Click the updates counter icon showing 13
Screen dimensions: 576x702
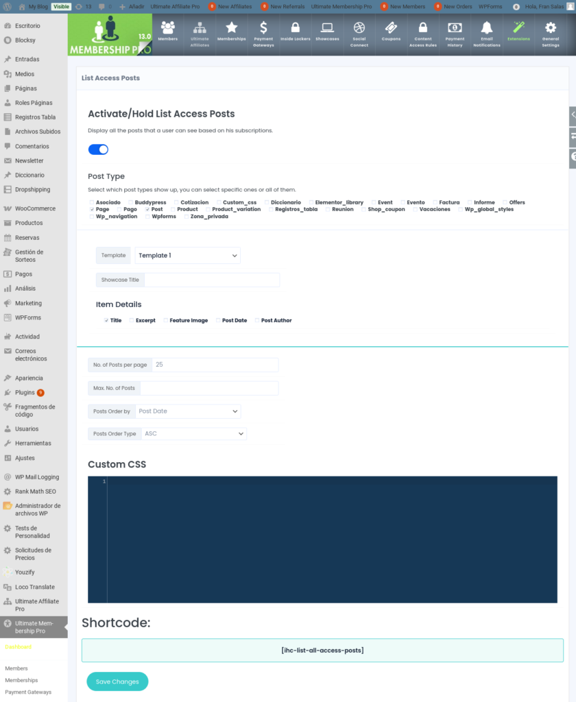pos(79,7)
